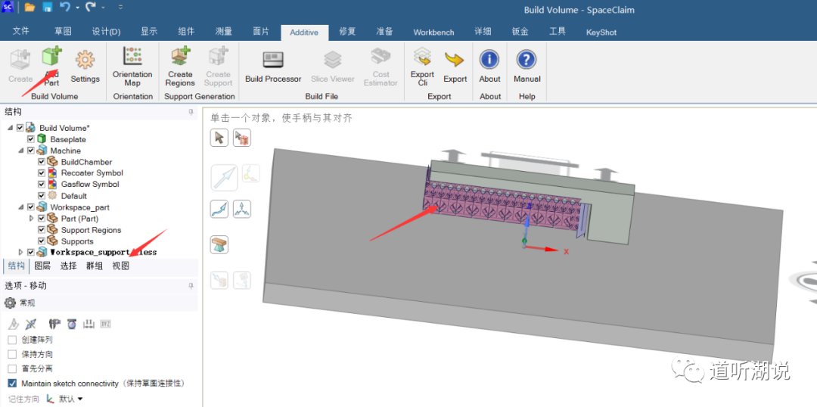Click the red X axis move handle
Viewport: 817px width, 407px height.
pos(551,249)
